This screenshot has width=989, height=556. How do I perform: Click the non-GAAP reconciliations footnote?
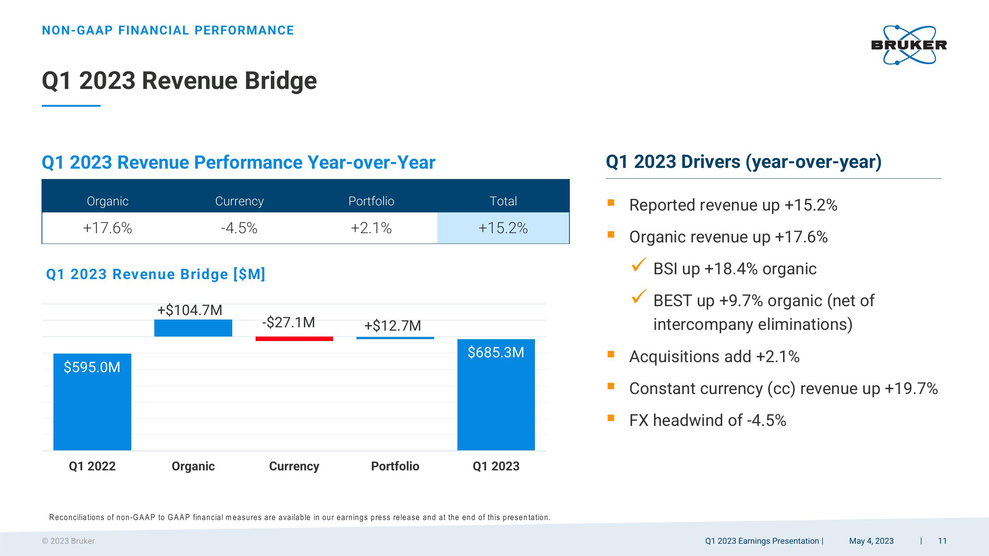point(300,517)
